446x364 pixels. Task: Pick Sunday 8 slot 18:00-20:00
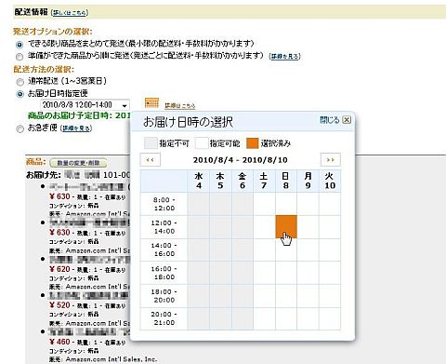pyautogui.click(x=286, y=296)
